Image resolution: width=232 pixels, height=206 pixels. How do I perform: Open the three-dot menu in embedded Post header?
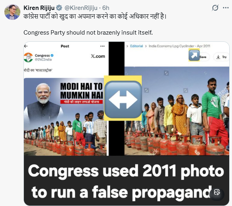[x=102, y=46]
